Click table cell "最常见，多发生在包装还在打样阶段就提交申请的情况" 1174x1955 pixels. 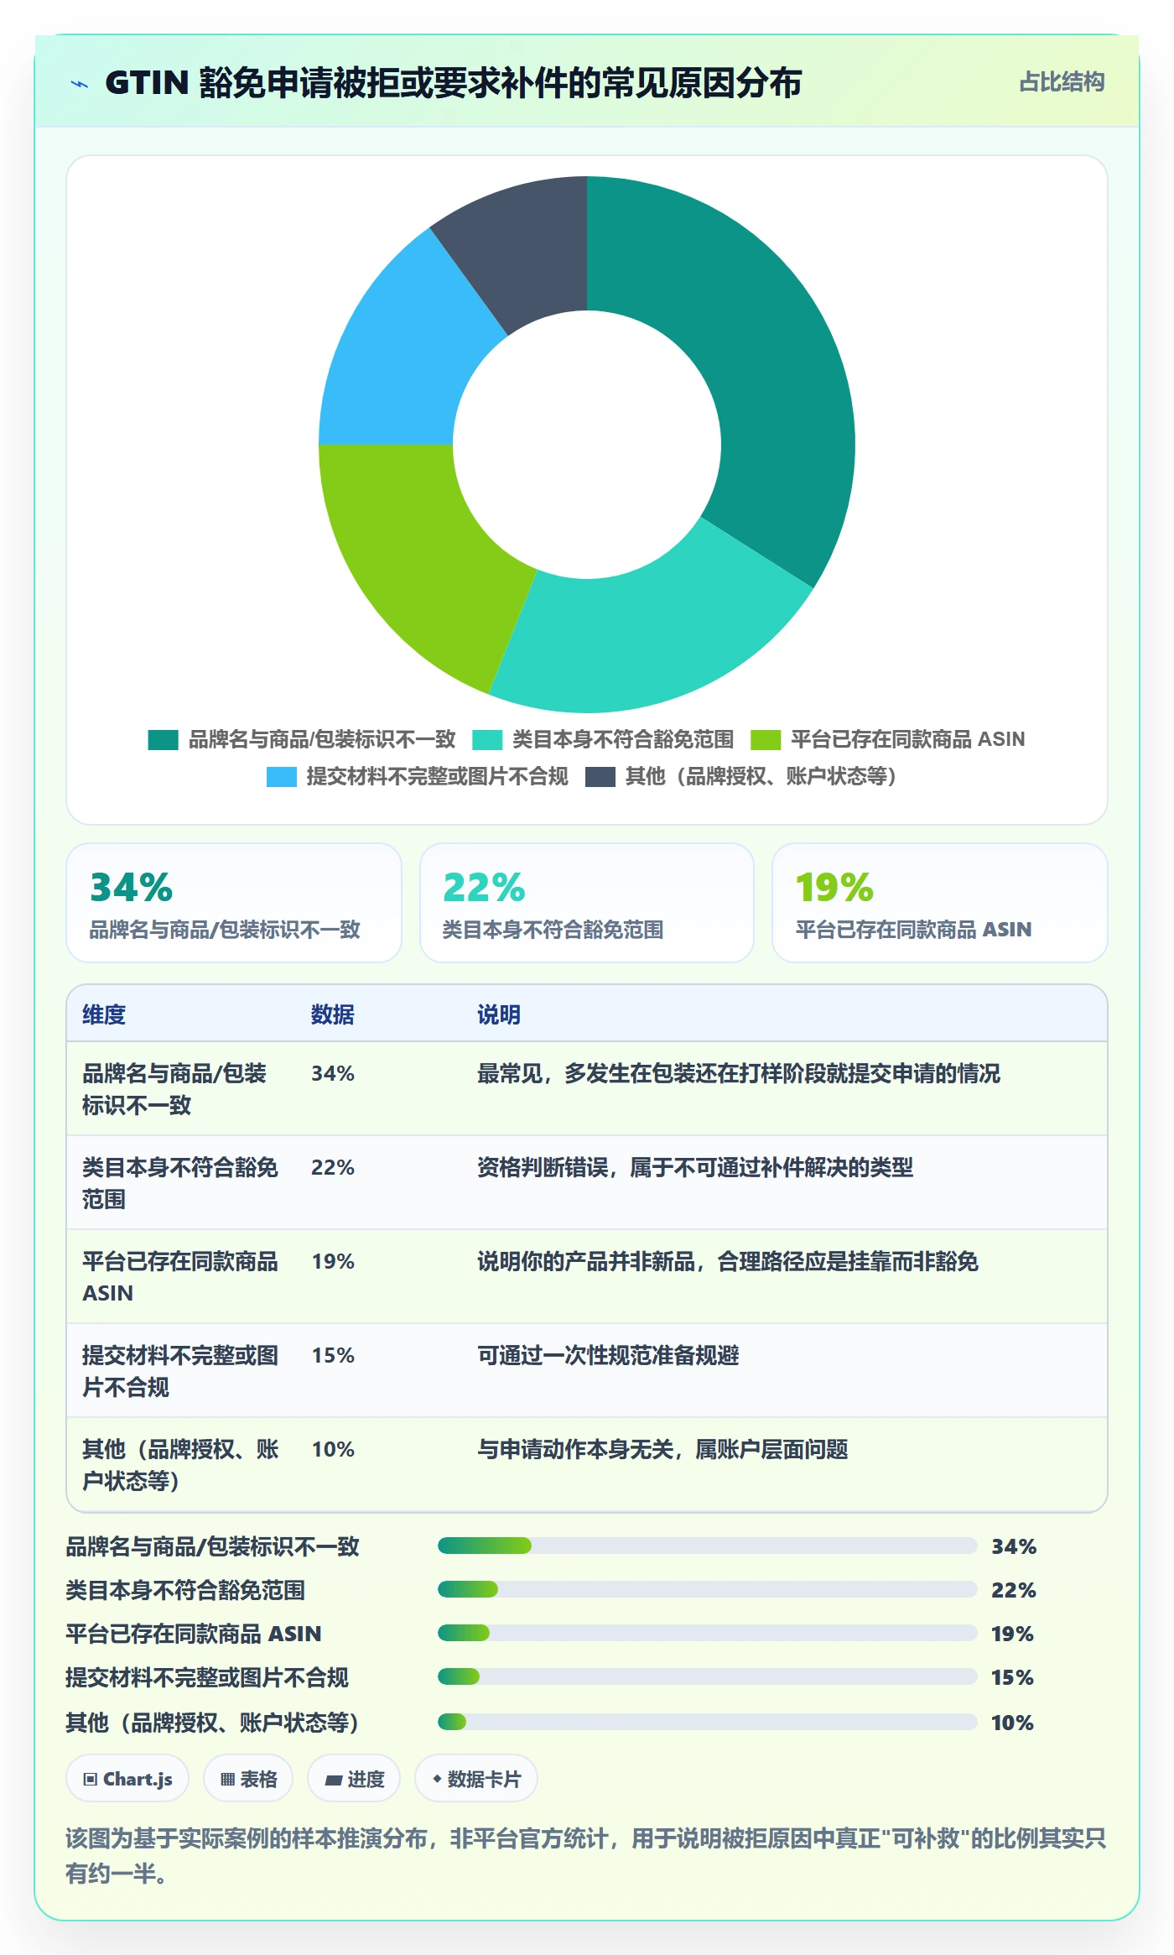coord(739,1074)
